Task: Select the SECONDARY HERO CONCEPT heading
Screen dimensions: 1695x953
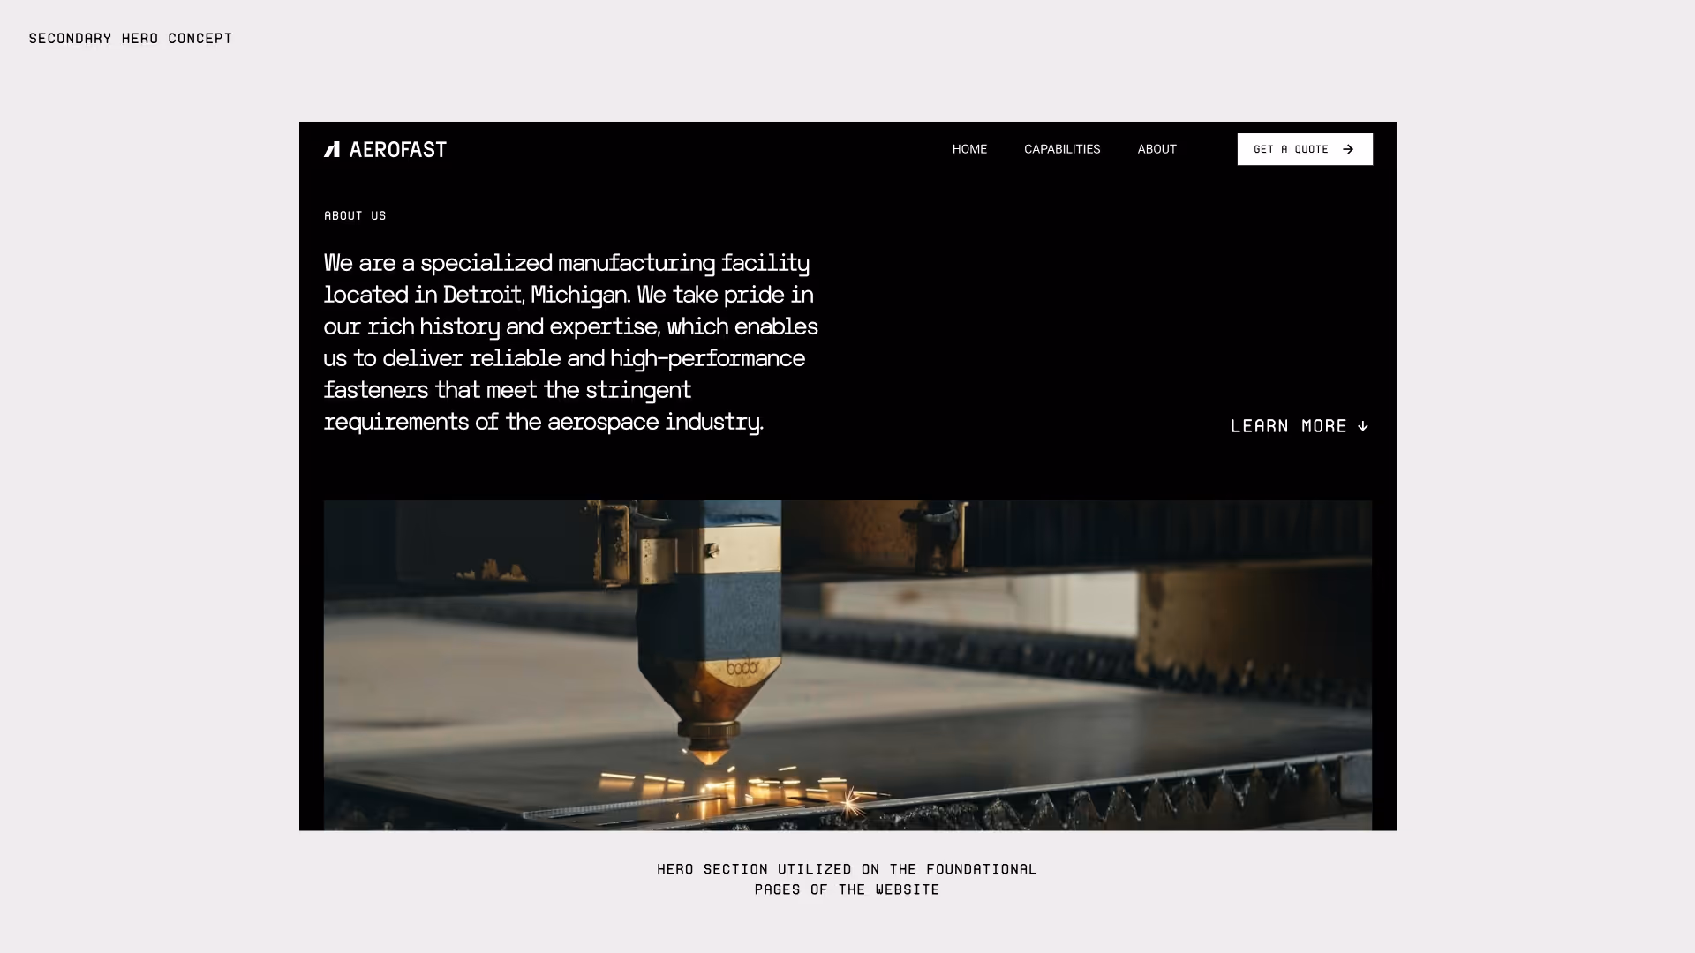Action: [x=131, y=38]
